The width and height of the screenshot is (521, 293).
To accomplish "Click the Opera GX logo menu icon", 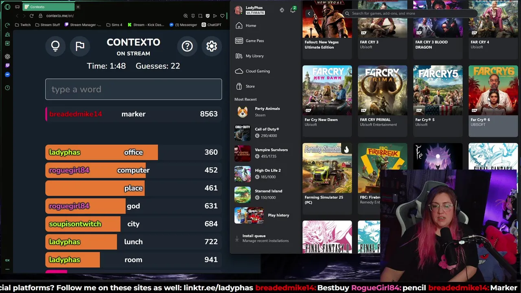I will click(x=7, y=7).
